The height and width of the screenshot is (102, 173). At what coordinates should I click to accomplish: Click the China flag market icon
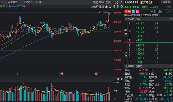click(x=126, y=11)
